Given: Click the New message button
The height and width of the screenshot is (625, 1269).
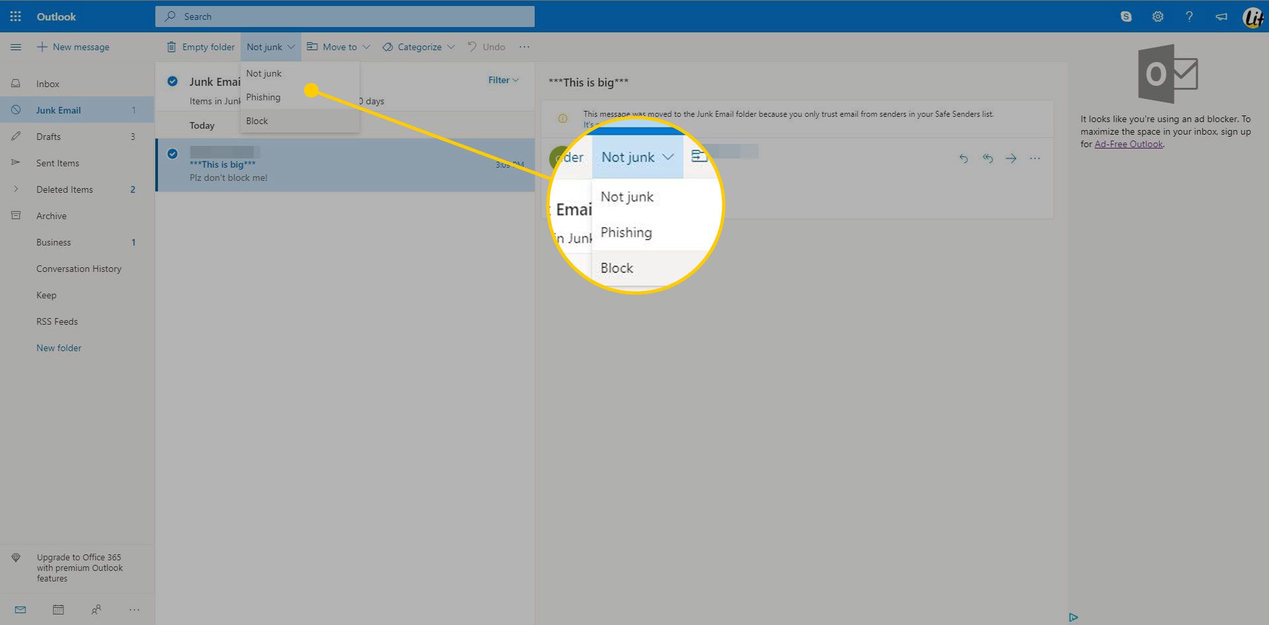Looking at the screenshot, I should coord(73,47).
